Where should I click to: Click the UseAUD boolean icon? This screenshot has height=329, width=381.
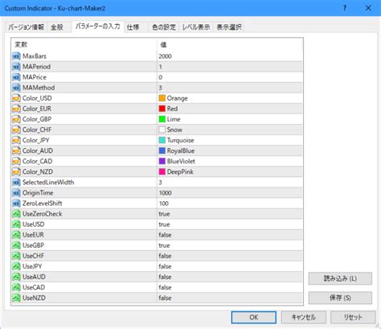[x=16, y=277]
